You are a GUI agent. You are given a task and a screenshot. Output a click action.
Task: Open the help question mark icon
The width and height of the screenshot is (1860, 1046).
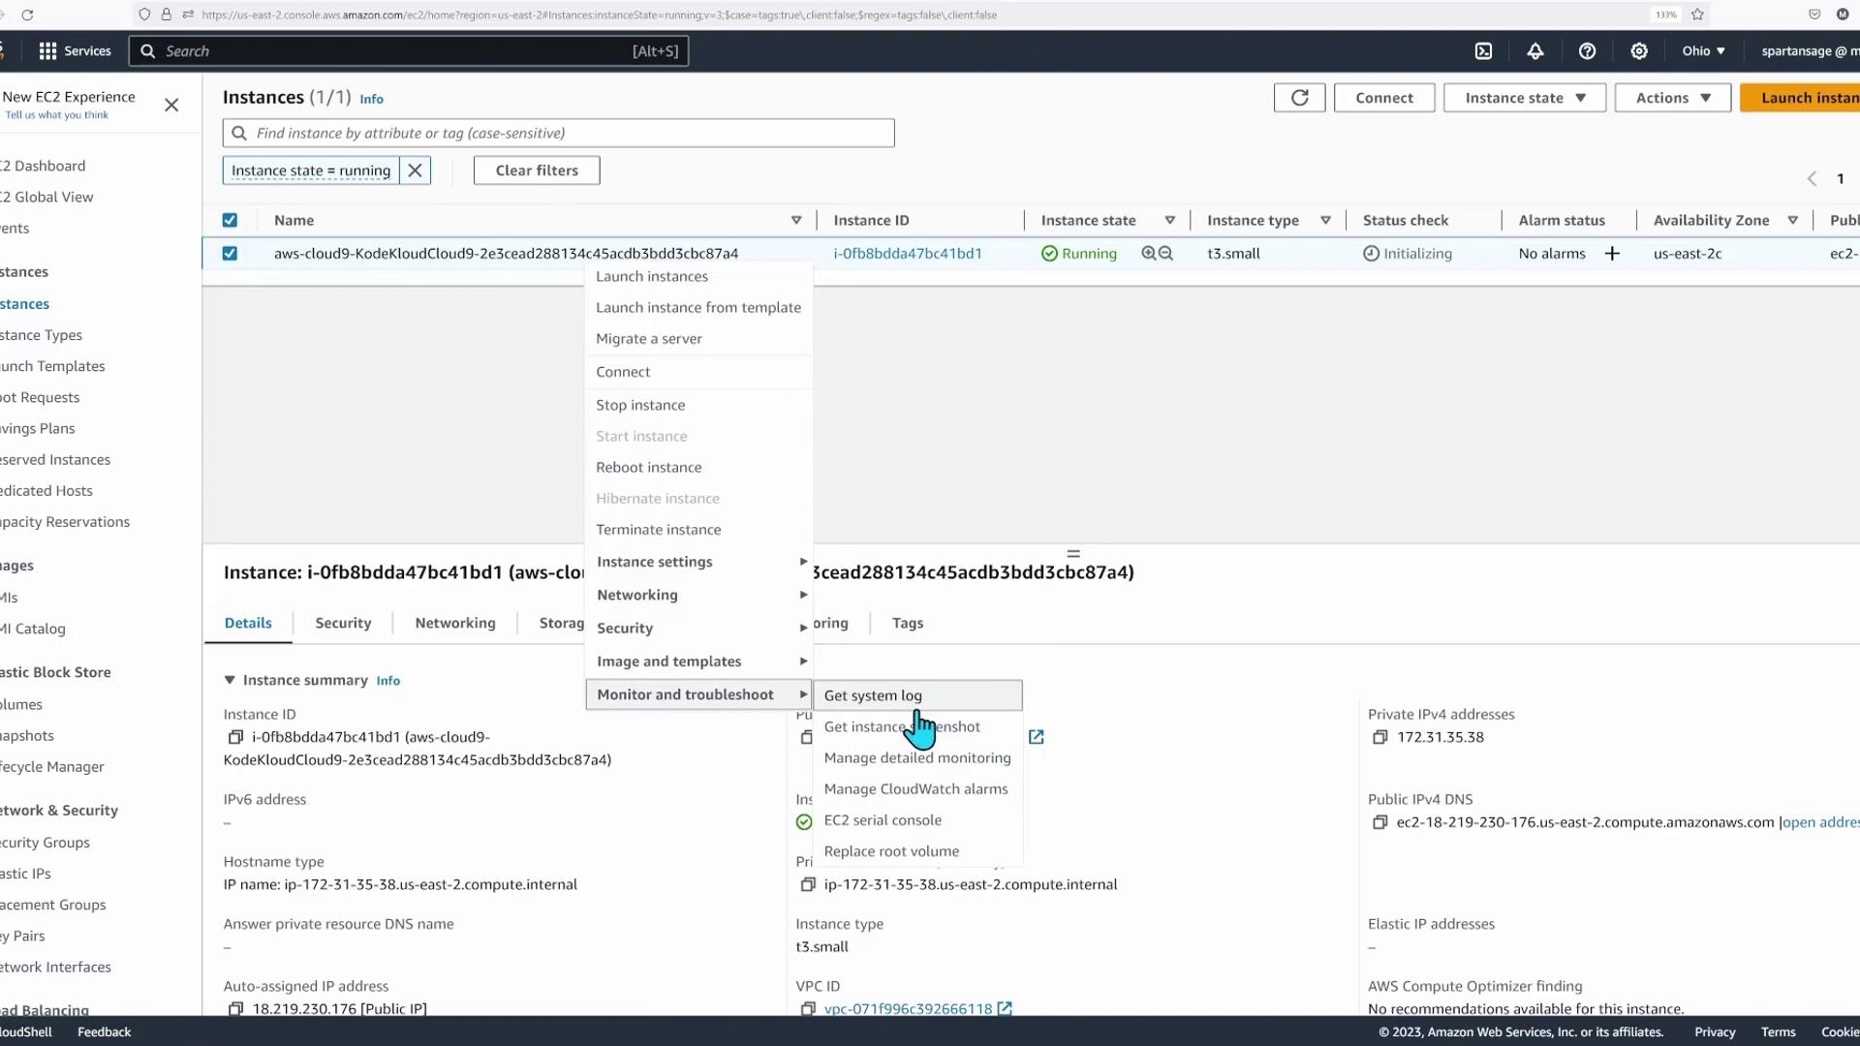pos(1587,51)
